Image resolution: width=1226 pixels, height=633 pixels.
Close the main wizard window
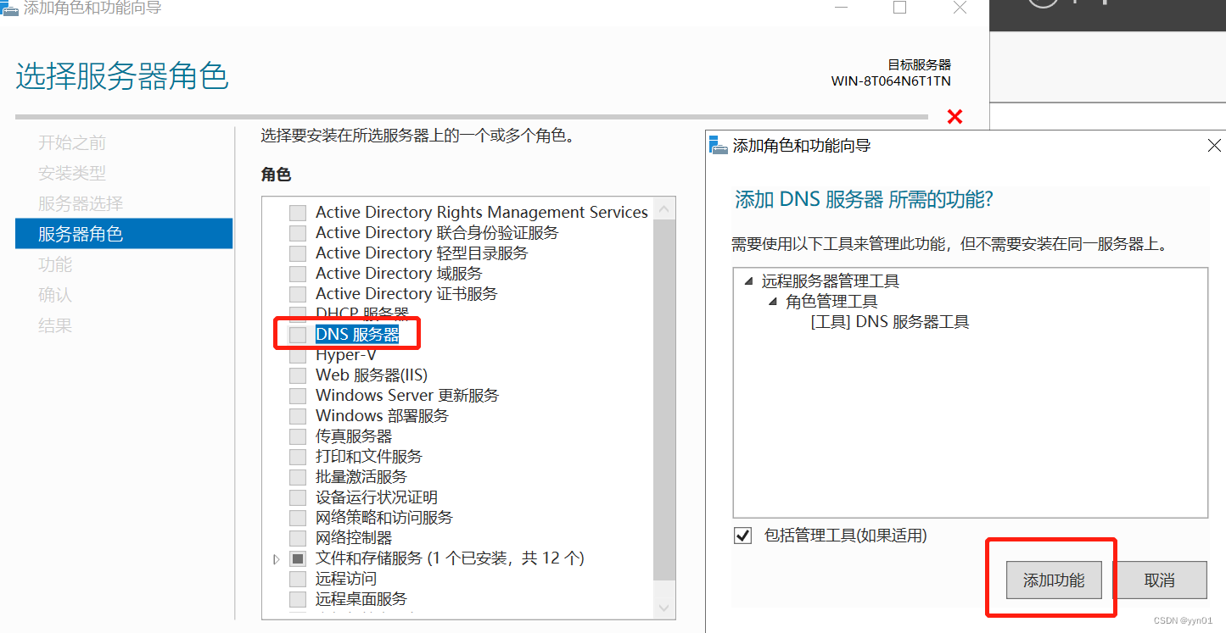coord(960,8)
